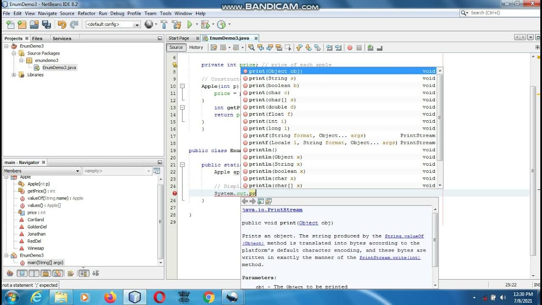Follow the PrintStream.write(int) link
Image resolution: width=542 pixels, height=305 pixels.
point(390,258)
